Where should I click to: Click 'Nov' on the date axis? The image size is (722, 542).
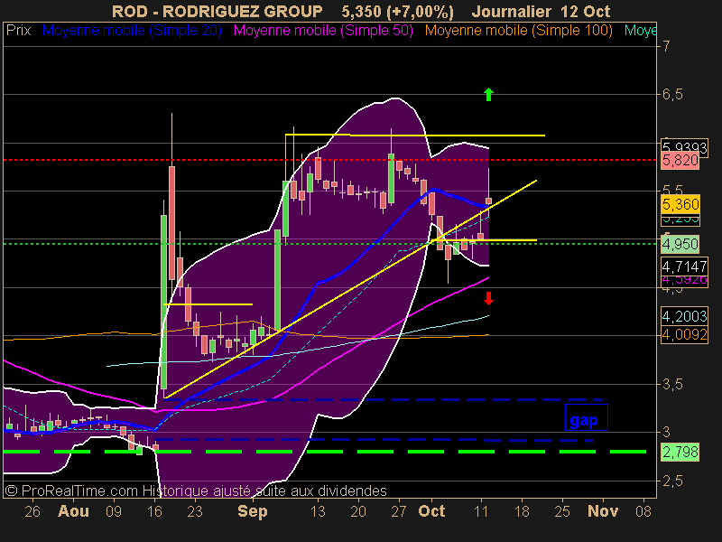pos(603,511)
